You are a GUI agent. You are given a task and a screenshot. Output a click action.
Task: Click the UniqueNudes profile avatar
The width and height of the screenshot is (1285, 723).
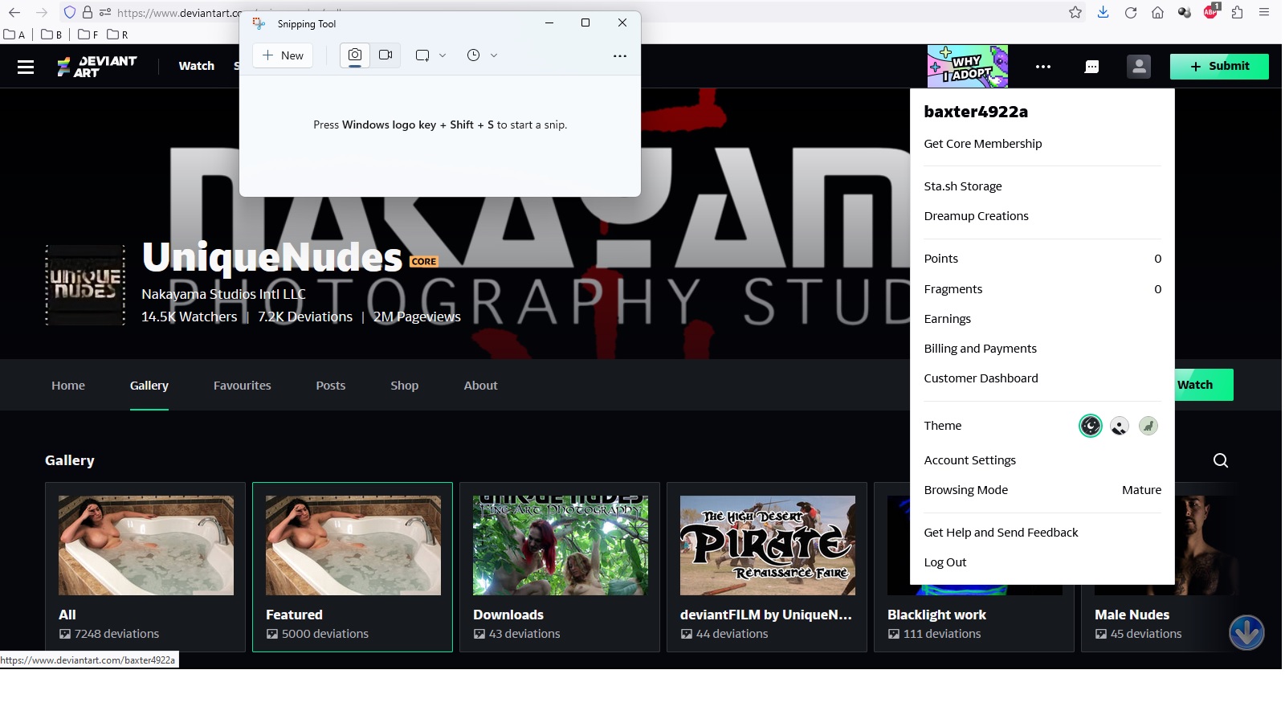pos(85,285)
